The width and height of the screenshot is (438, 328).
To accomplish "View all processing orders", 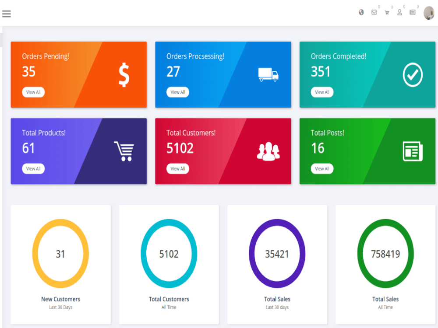I will 178,92.
